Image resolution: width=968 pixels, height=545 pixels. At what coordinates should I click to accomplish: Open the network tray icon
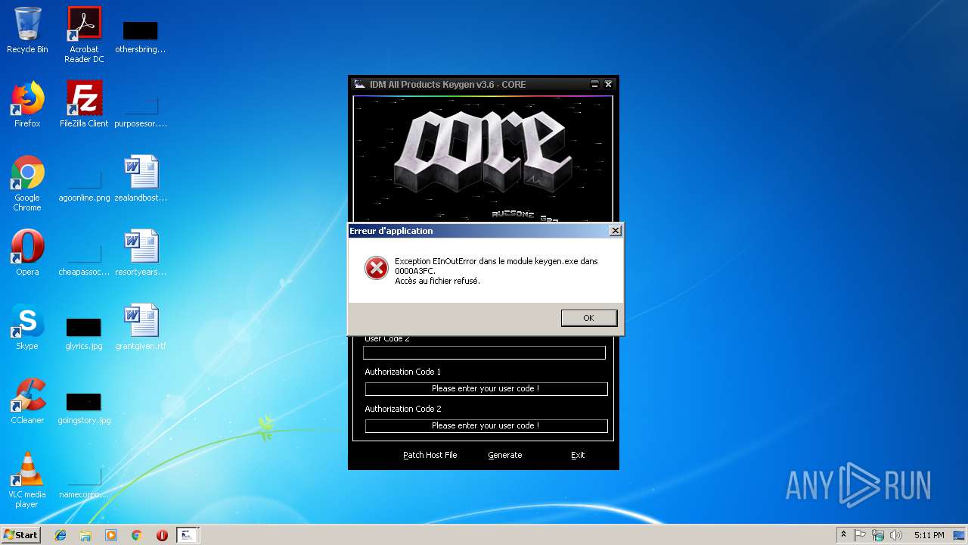pos(878,534)
